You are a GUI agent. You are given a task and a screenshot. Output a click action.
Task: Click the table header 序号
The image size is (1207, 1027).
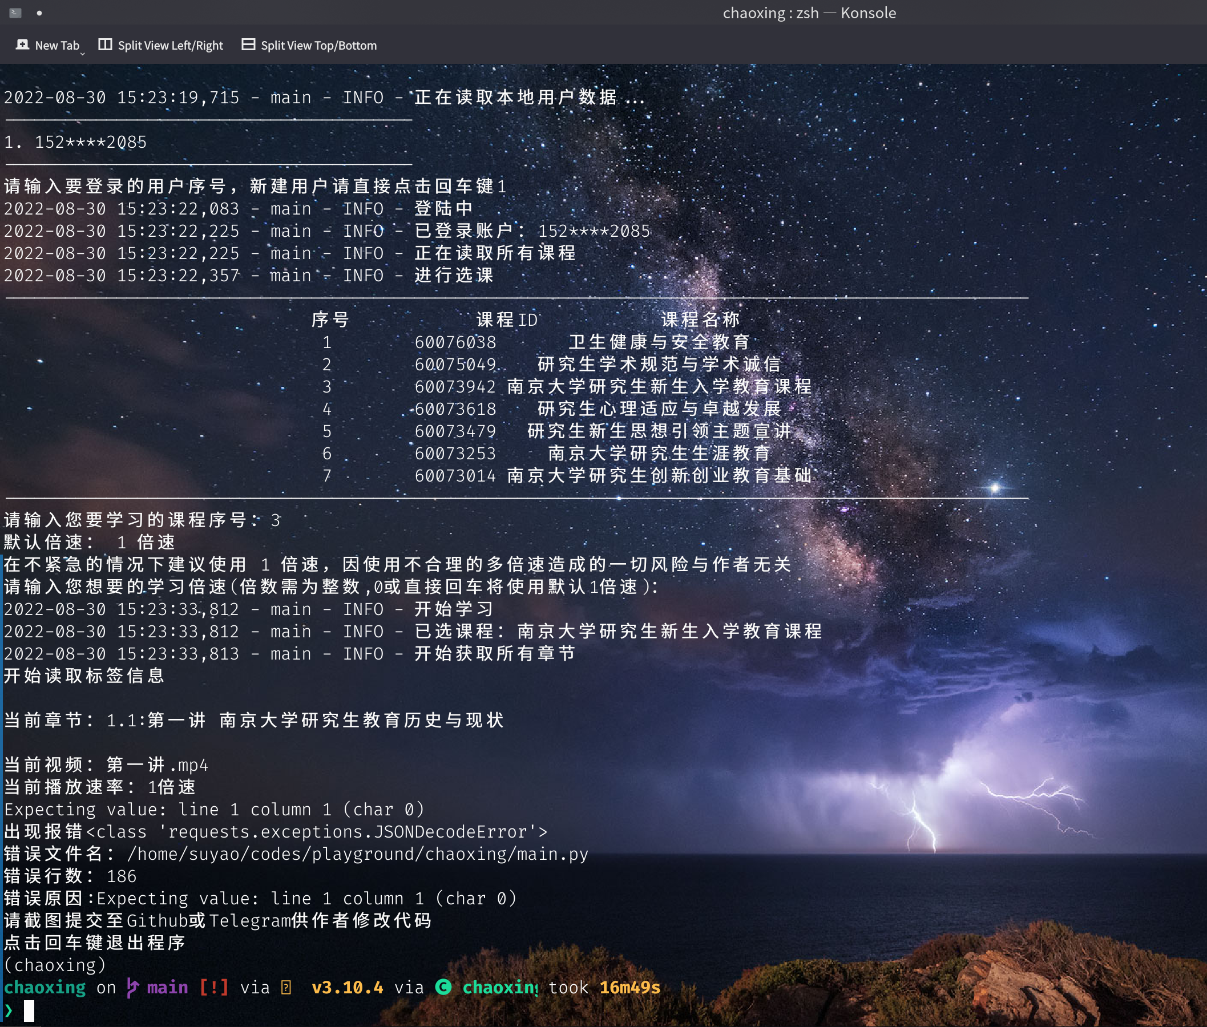pos(330,320)
